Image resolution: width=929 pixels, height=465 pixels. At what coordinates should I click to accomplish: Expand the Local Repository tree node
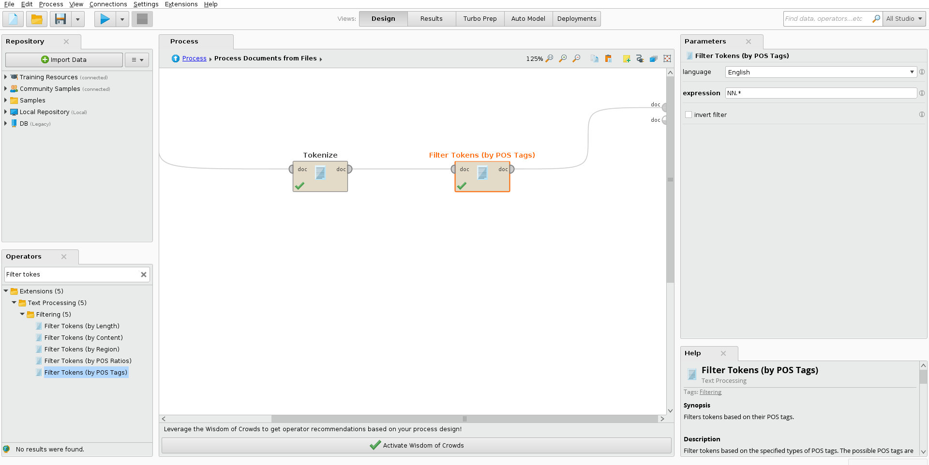click(5, 112)
